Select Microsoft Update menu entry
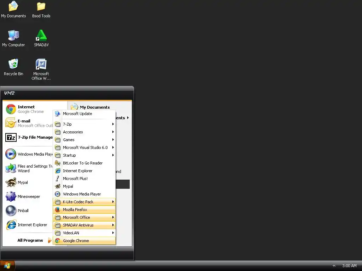The image size is (362, 271). pos(84,114)
